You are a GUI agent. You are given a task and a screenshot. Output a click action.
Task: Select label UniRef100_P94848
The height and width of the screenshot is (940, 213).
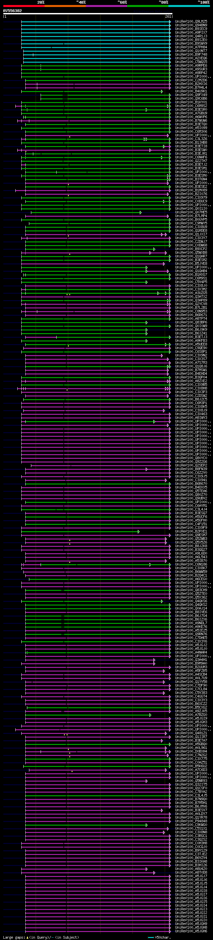pos(191,821)
